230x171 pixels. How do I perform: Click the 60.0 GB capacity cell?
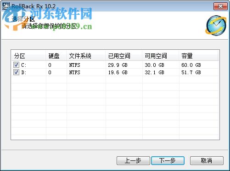click(191, 65)
